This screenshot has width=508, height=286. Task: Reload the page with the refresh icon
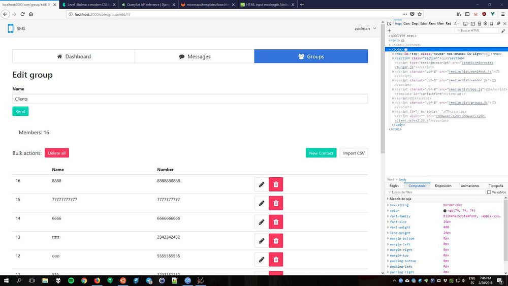(x=22, y=14)
